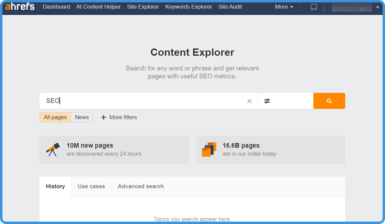385x224 pixels.
Task: Click the orange search magnifier button
Action: (x=329, y=101)
